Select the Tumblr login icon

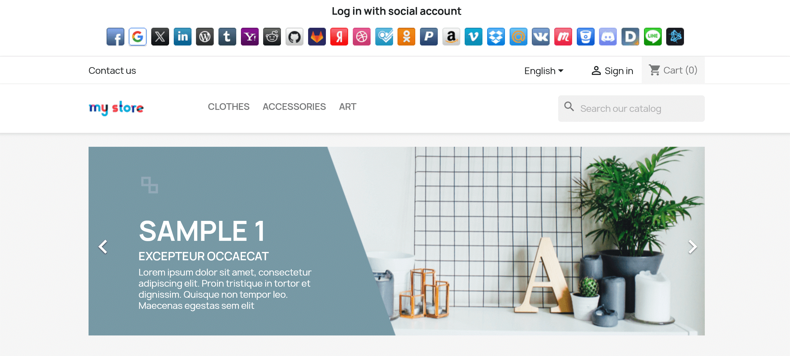tap(227, 37)
